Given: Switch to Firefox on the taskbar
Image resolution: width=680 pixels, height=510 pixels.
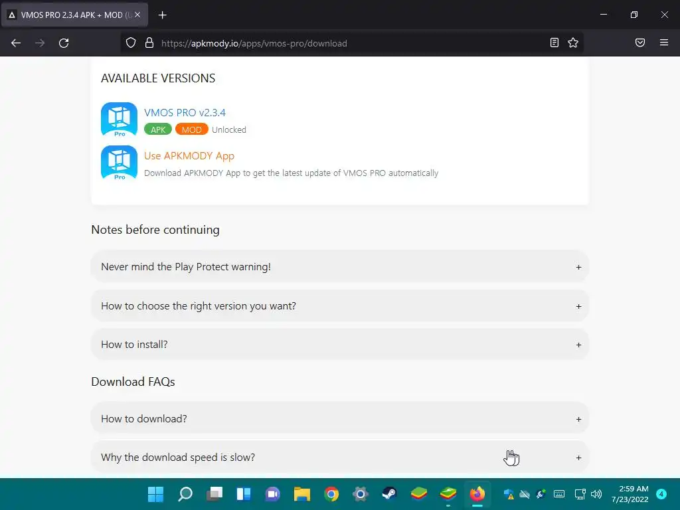Looking at the screenshot, I should (x=477, y=494).
